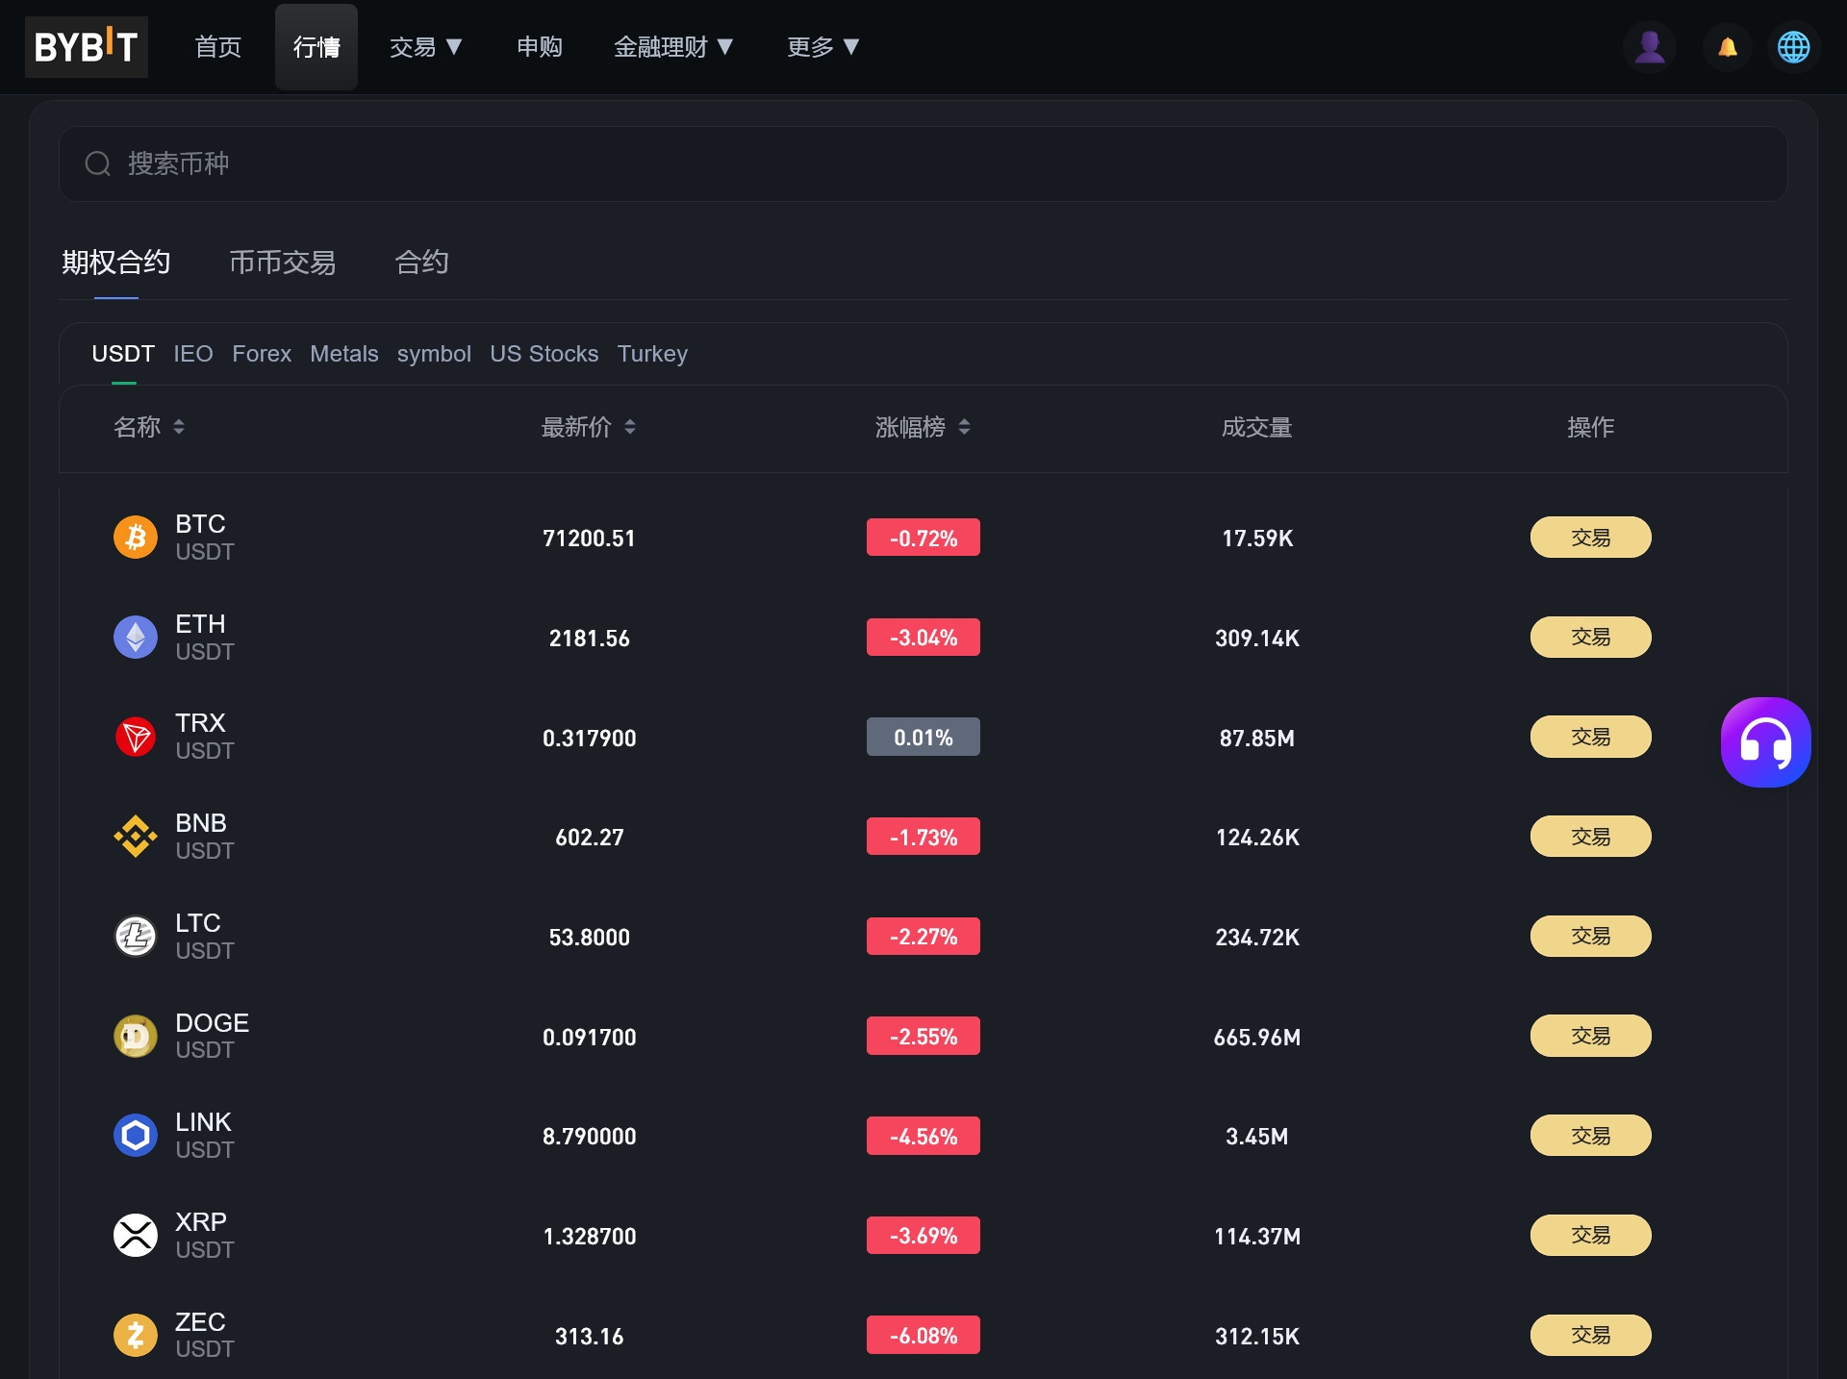Click the BTC coin icon
The width and height of the screenshot is (1847, 1379).
[x=136, y=538]
